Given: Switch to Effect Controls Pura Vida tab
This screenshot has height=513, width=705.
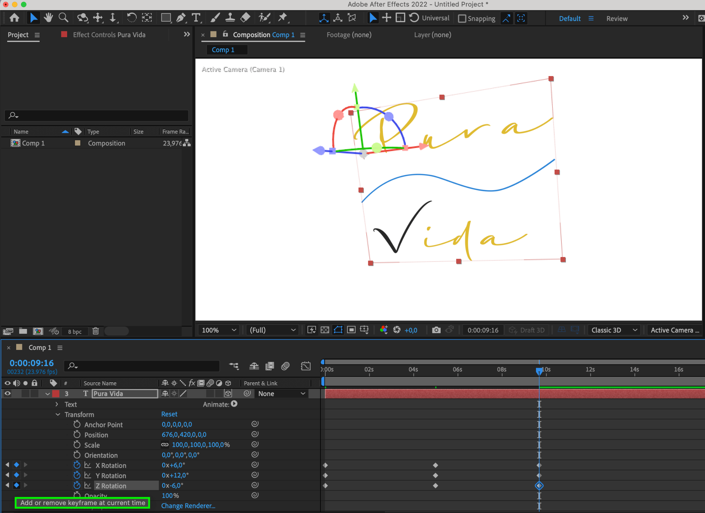Looking at the screenshot, I should pos(109,35).
